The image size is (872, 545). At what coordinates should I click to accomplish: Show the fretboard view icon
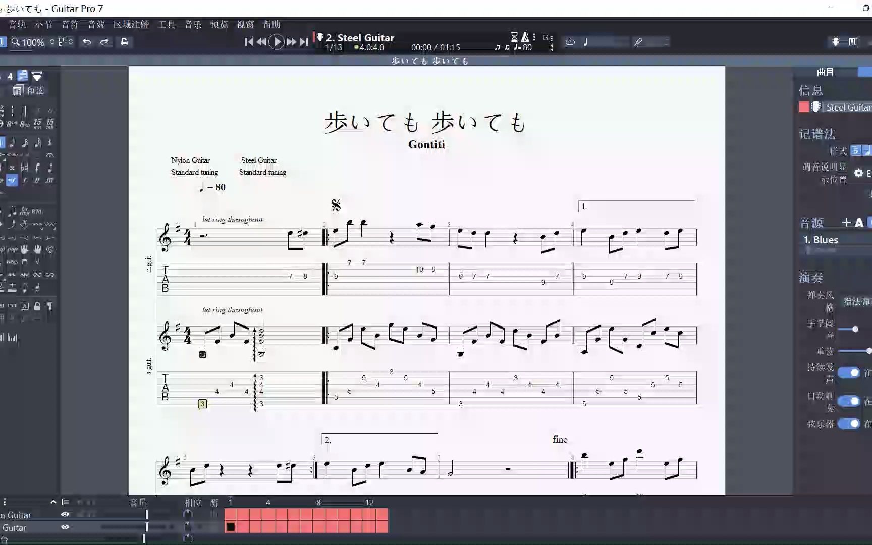tap(835, 42)
